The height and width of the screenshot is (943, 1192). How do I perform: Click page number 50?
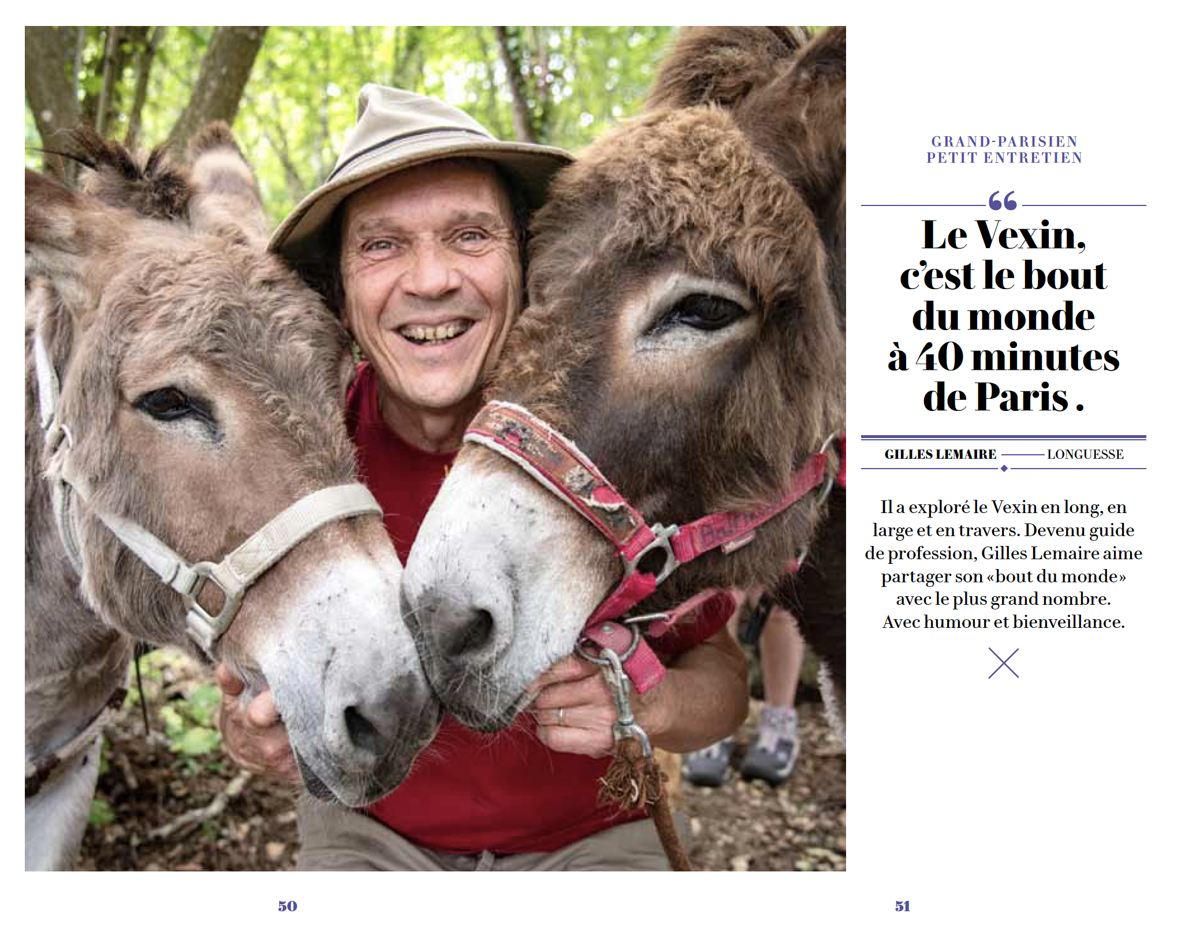pyautogui.click(x=288, y=906)
